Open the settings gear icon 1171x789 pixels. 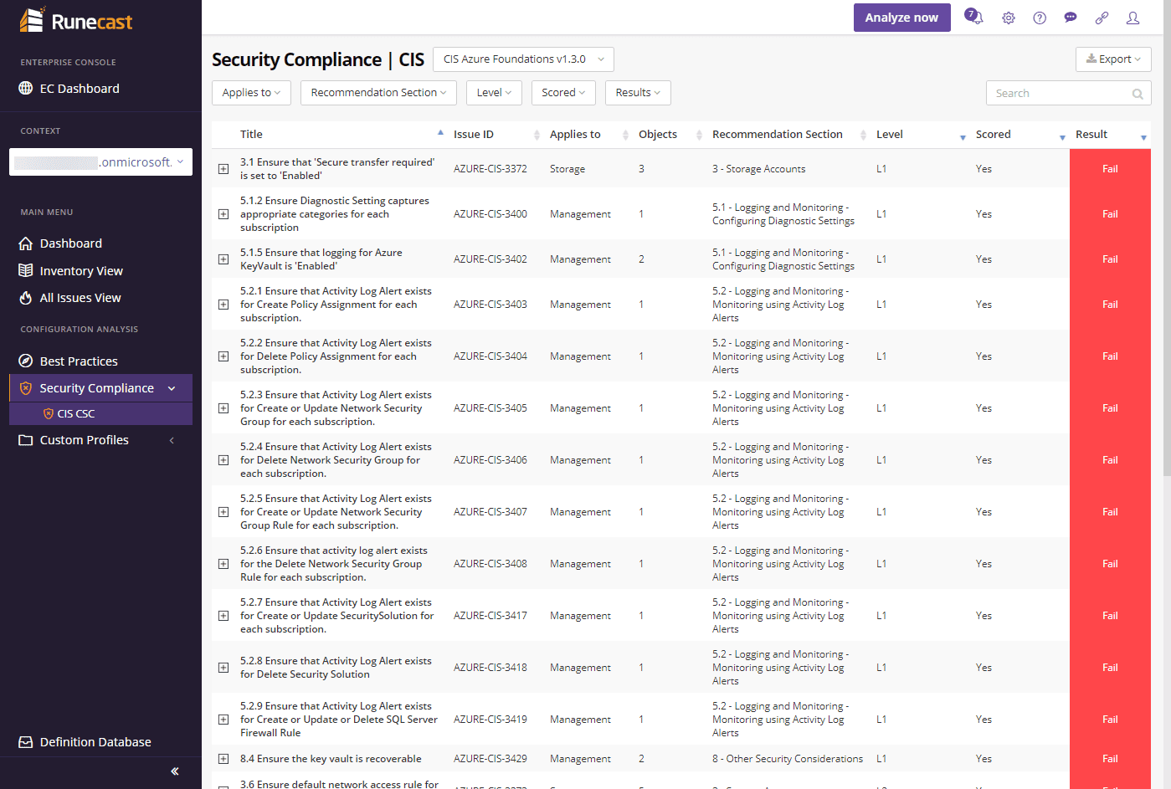pos(1009,18)
